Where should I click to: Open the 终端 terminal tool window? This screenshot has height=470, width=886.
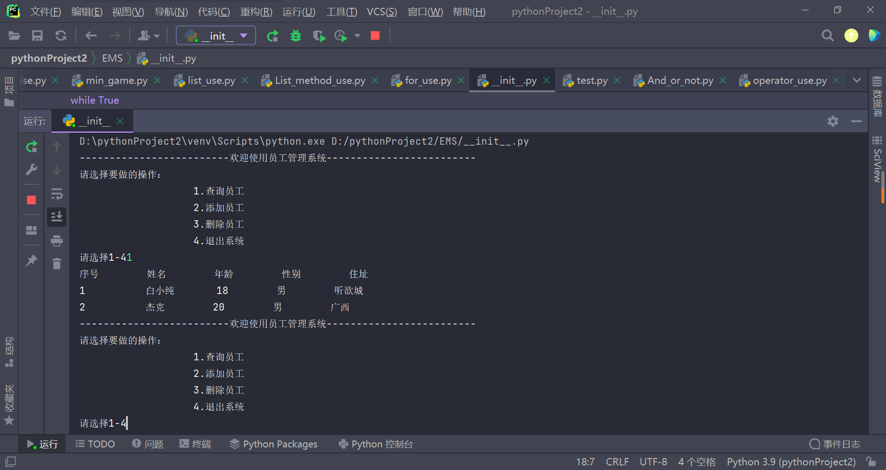coord(196,444)
